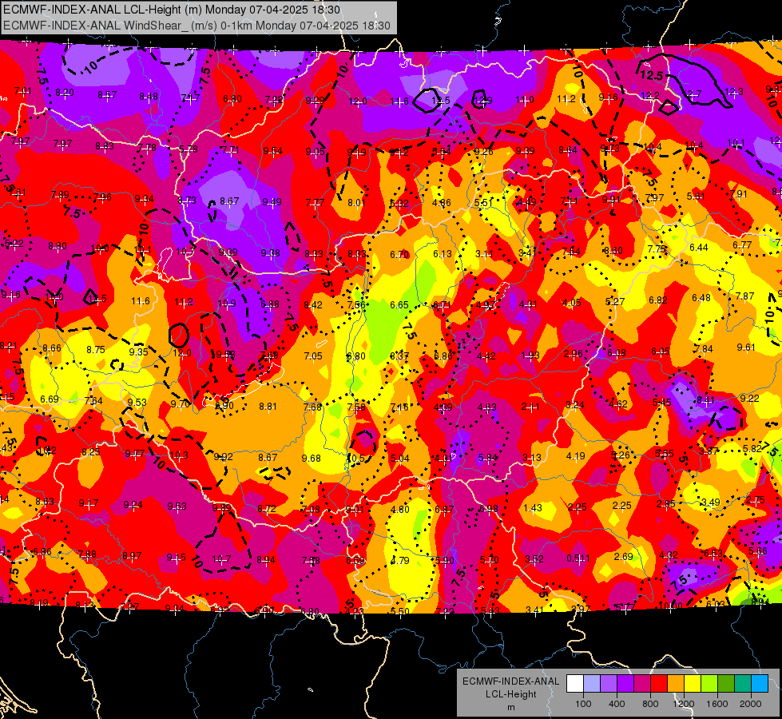Click the grid value '9.68'
The image size is (782, 719).
[312, 458]
